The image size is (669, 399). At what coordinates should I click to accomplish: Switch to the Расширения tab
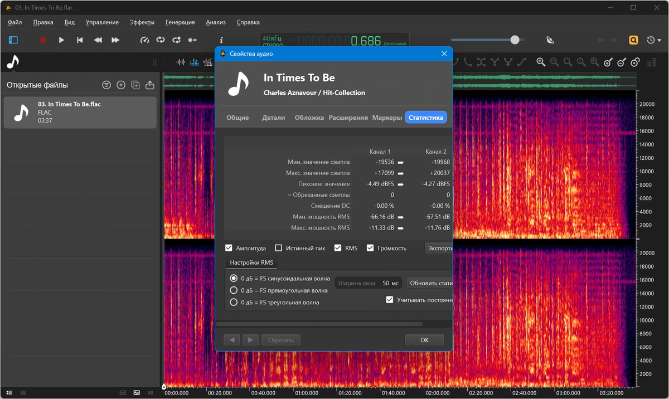(348, 118)
